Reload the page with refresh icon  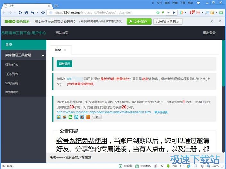click(20, 13)
